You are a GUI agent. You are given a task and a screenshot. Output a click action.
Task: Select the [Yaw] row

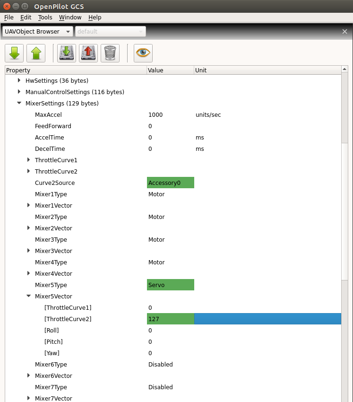(x=173, y=353)
